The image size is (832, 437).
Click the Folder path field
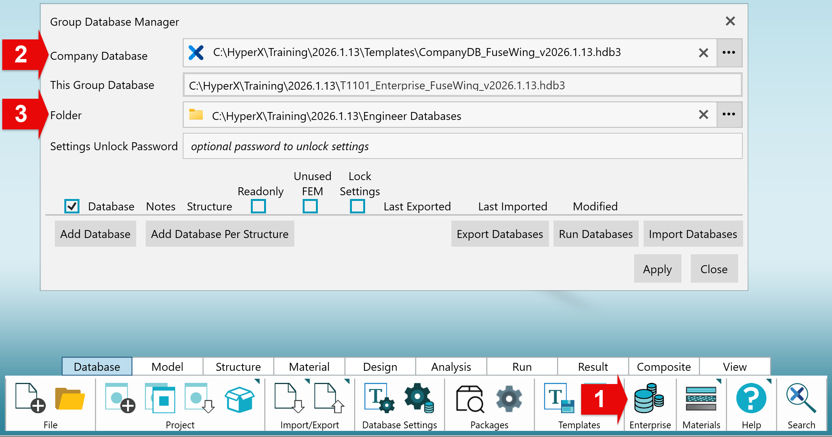tap(450, 114)
